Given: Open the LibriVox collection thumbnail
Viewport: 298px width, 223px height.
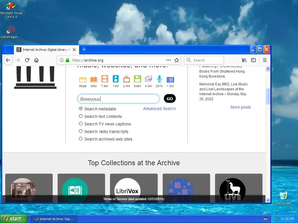Looking at the screenshot, I should 134,188.
